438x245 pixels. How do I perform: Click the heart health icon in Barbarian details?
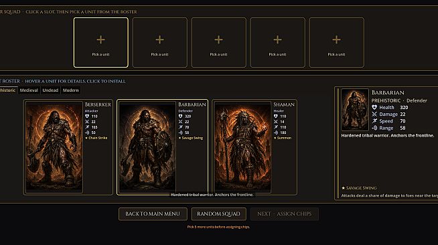[374, 107]
